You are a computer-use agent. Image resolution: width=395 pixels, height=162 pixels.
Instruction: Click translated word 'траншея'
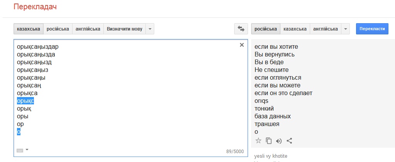267,124
